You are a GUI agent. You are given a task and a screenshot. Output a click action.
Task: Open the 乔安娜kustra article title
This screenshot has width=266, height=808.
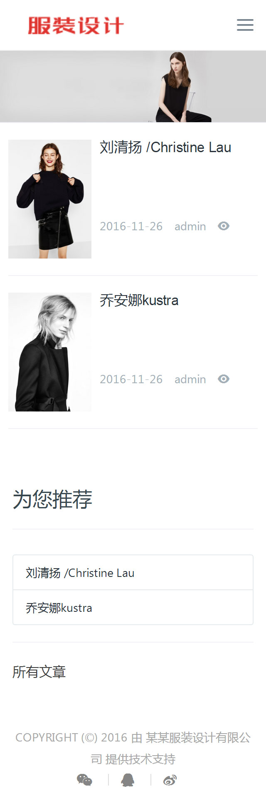point(139,300)
